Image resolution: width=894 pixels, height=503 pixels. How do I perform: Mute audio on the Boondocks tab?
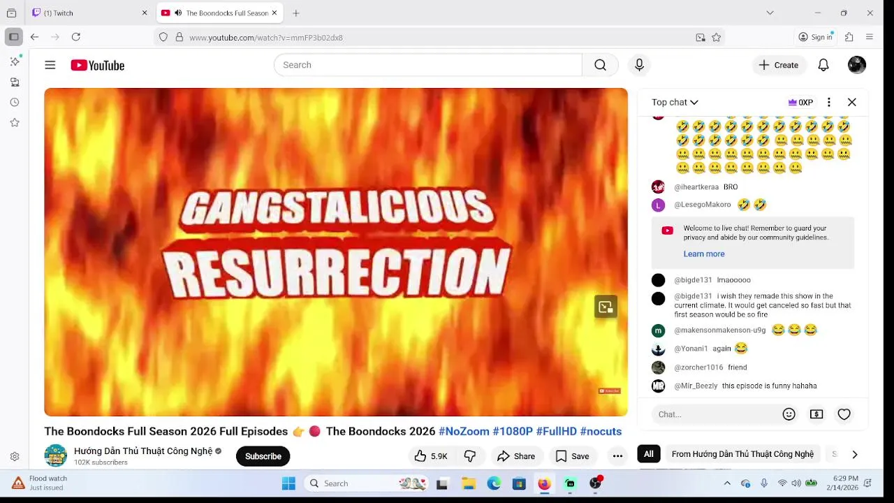tap(178, 13)
